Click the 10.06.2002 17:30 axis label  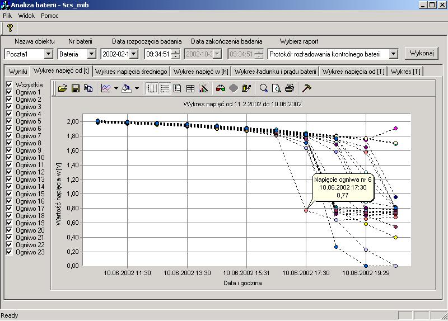[306, 273]
